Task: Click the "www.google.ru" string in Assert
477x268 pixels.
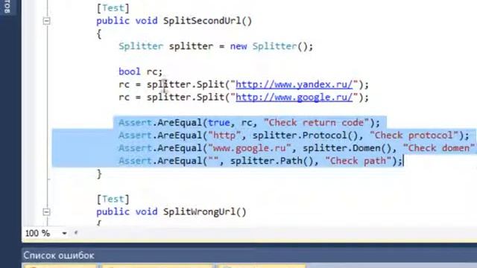Action: [x=250, y=148]
